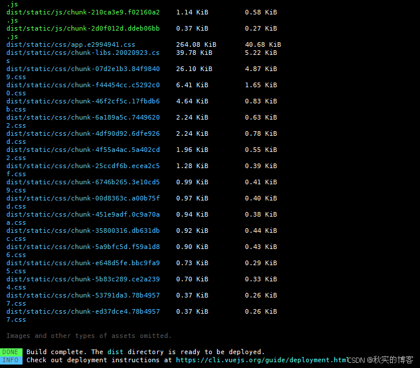
Task: Click the chunk-5a9bfc5d.f59a1d8 css path
Action: [83, 247]
